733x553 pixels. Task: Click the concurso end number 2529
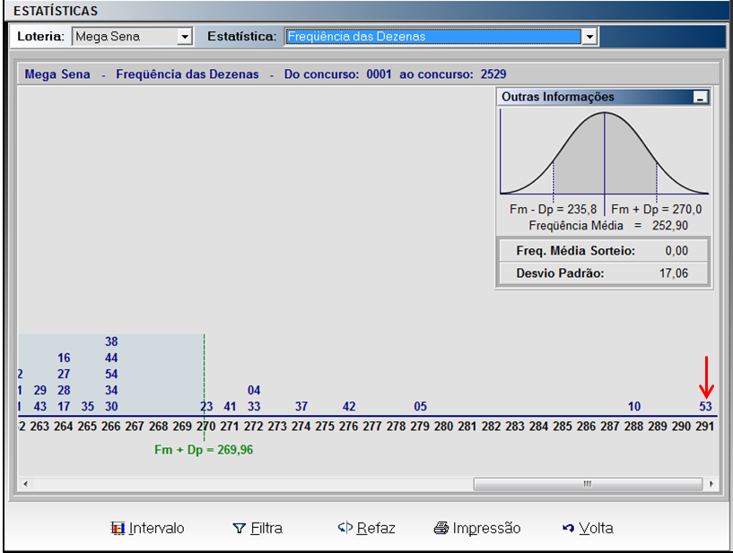coord(493,74)
